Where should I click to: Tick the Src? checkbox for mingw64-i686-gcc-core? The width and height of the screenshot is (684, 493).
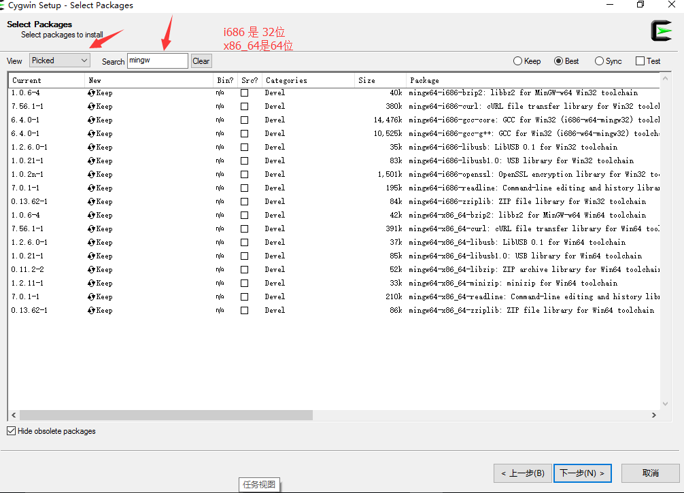pyautogui.click(x=245, y=120)
